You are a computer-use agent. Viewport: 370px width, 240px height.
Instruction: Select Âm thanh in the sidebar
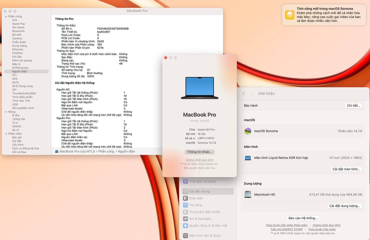18,27
